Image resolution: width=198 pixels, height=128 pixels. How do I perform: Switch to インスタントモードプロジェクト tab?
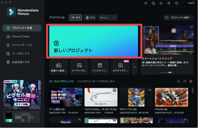(x=96, y=81)
